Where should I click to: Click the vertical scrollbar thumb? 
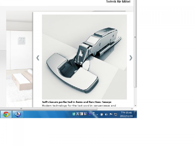135,43
